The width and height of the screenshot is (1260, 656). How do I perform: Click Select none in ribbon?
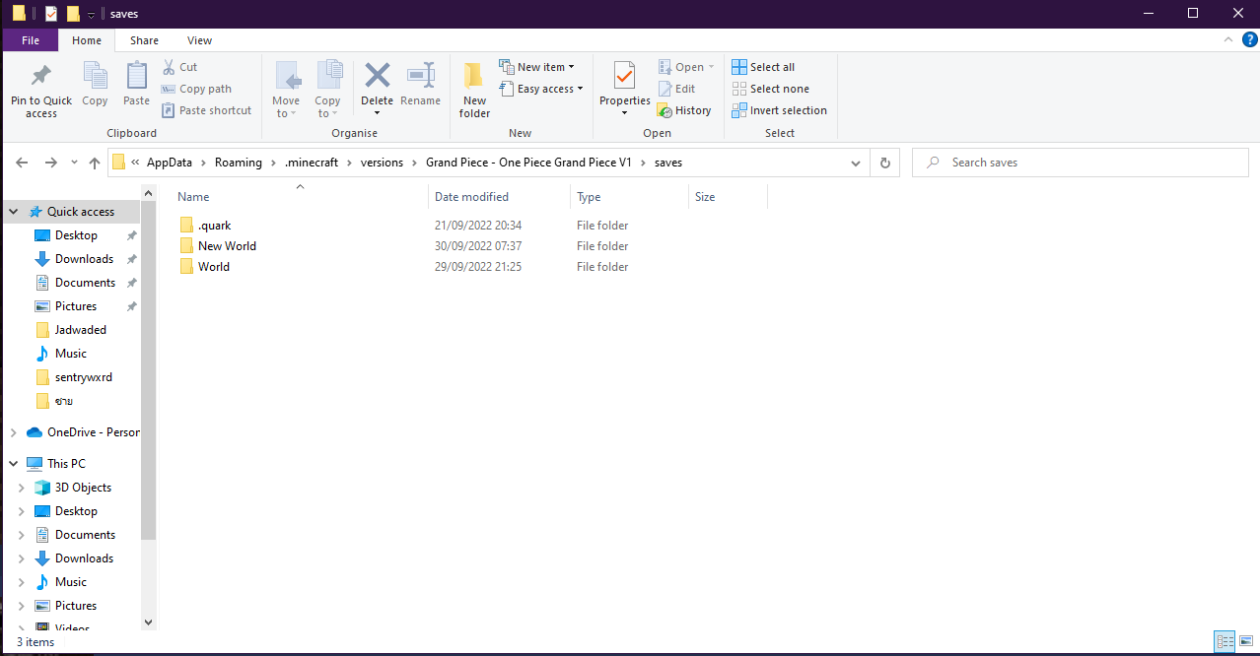point(770,89)
